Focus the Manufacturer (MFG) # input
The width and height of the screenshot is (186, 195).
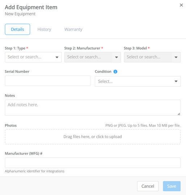tap(93, 163)
